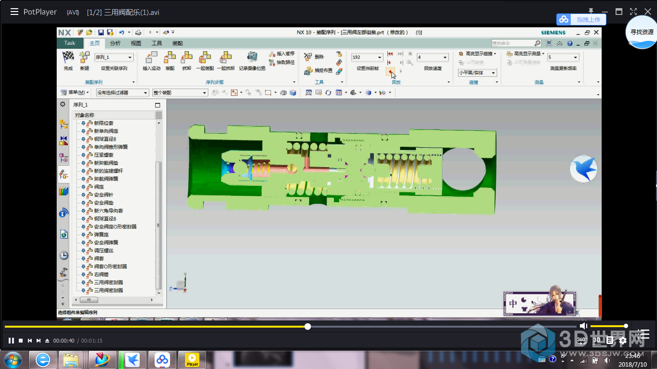Maximize the 序列_1 navigator panel
Screen dimensions: 657x369
158,105
